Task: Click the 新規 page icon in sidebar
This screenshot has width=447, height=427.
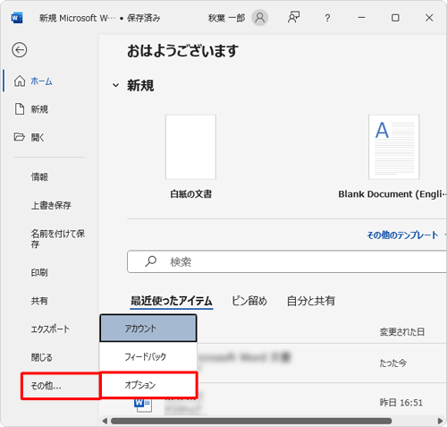Action: [x=20, y=109]
